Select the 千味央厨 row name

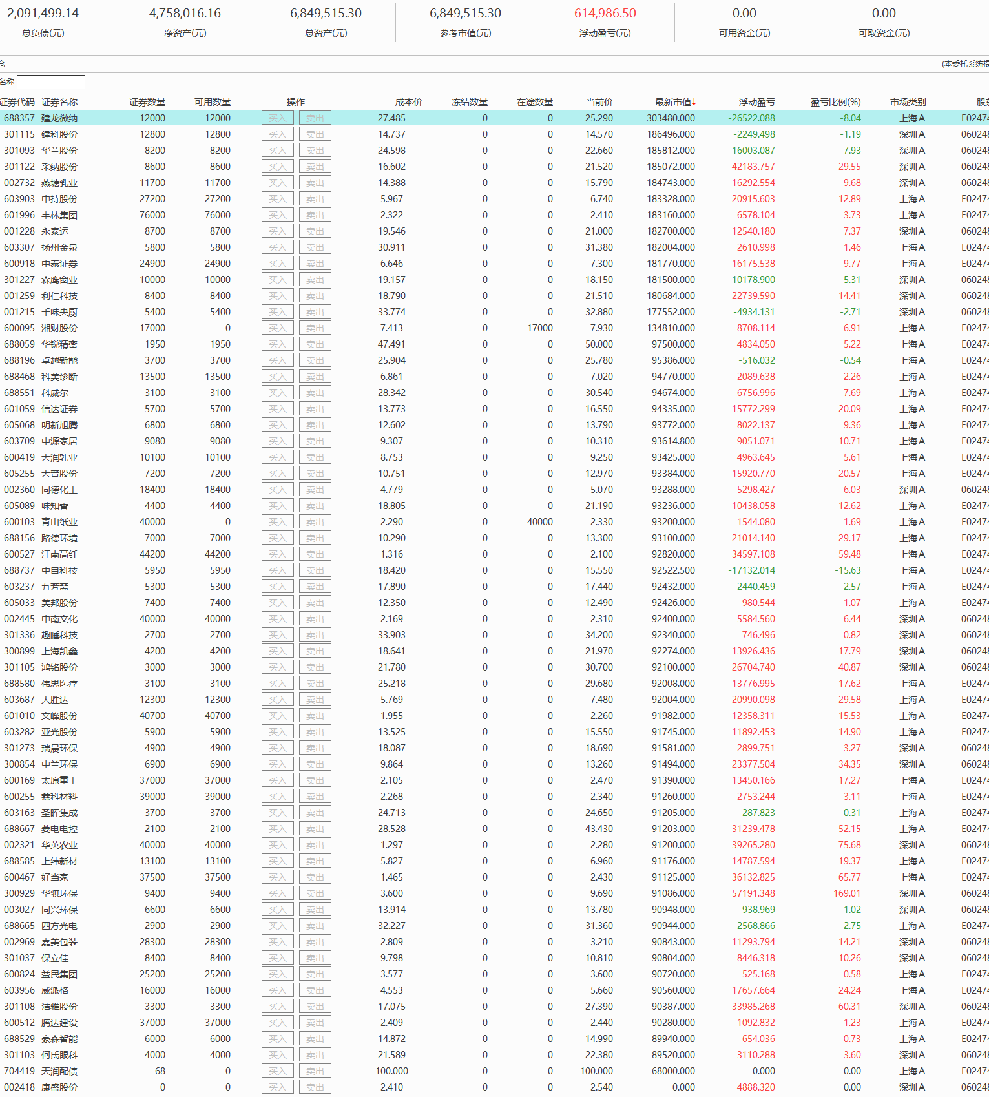pyautogui.click(x=59, y=312)
